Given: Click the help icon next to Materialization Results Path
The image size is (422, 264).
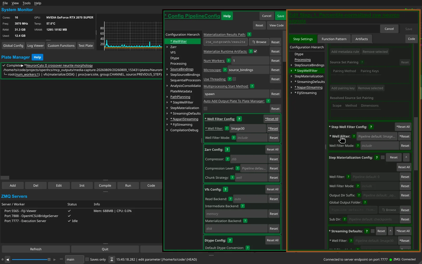Looking at the screenshot, I should click(x=249, y=35).
